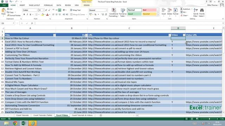
Task: Select row 13 header
Action: coord(2,72)
